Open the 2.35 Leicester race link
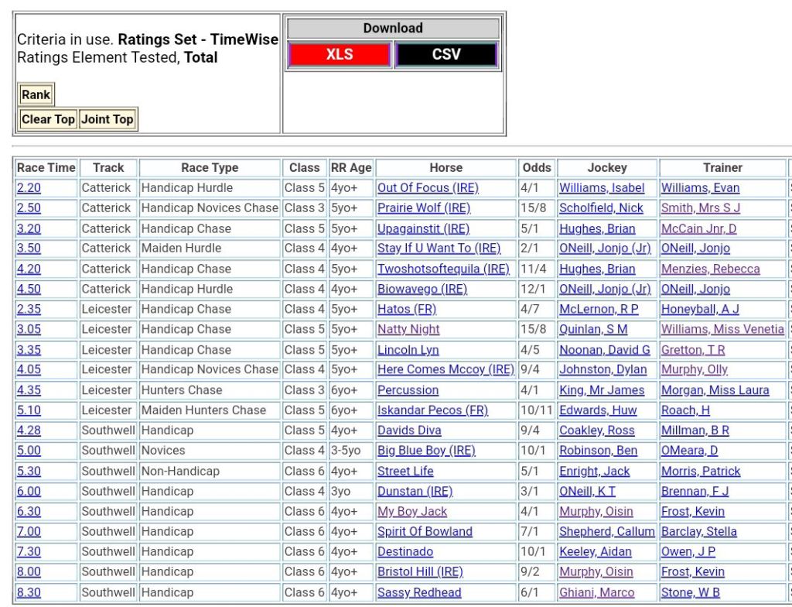This screenshot has width=792, height=607. (x=28, y=309)
